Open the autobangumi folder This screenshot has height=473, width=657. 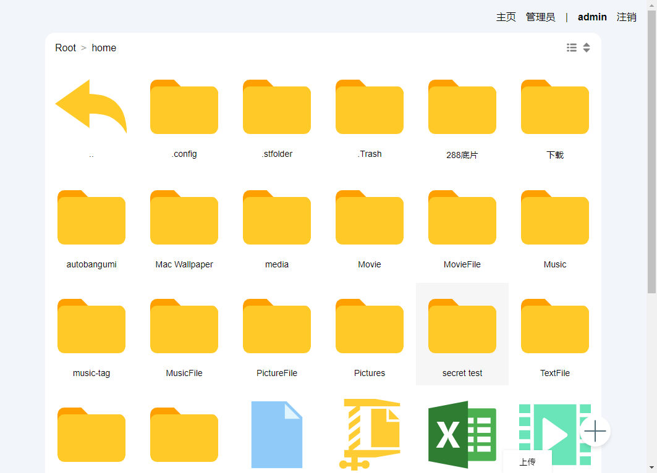click(x=91, y=229)
